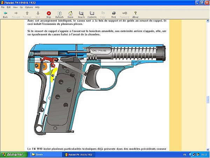Open the File menu
Viewport: 210px width, 158px height.
[x=3, y=7]
